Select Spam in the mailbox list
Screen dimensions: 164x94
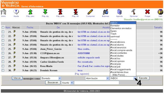pos(113,31)
